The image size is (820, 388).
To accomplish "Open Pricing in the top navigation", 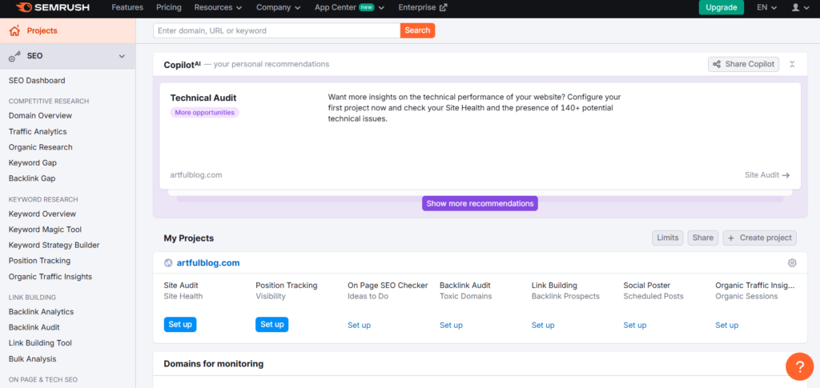I will [168, 7].
